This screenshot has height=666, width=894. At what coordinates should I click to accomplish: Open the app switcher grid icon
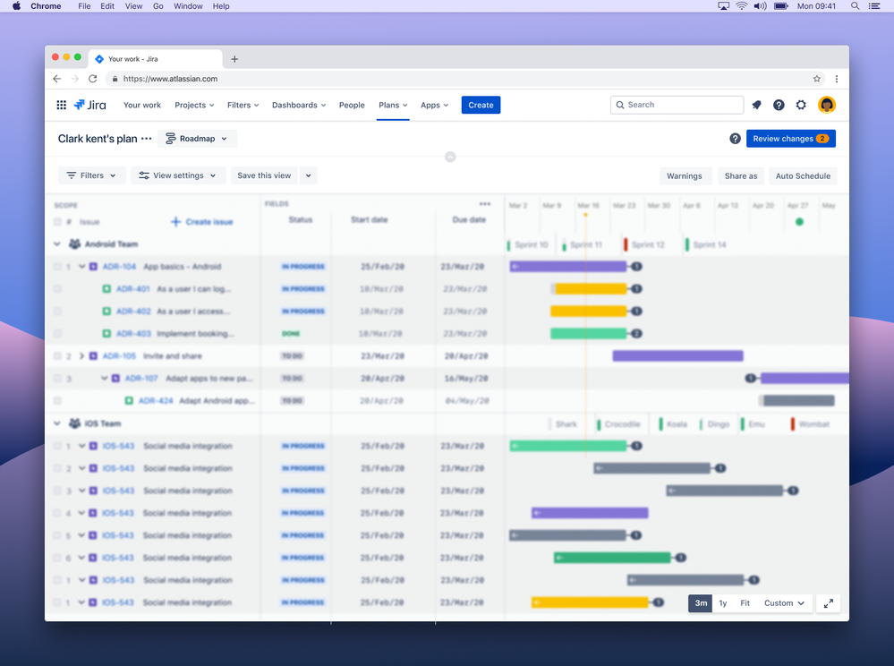(62, 105)
